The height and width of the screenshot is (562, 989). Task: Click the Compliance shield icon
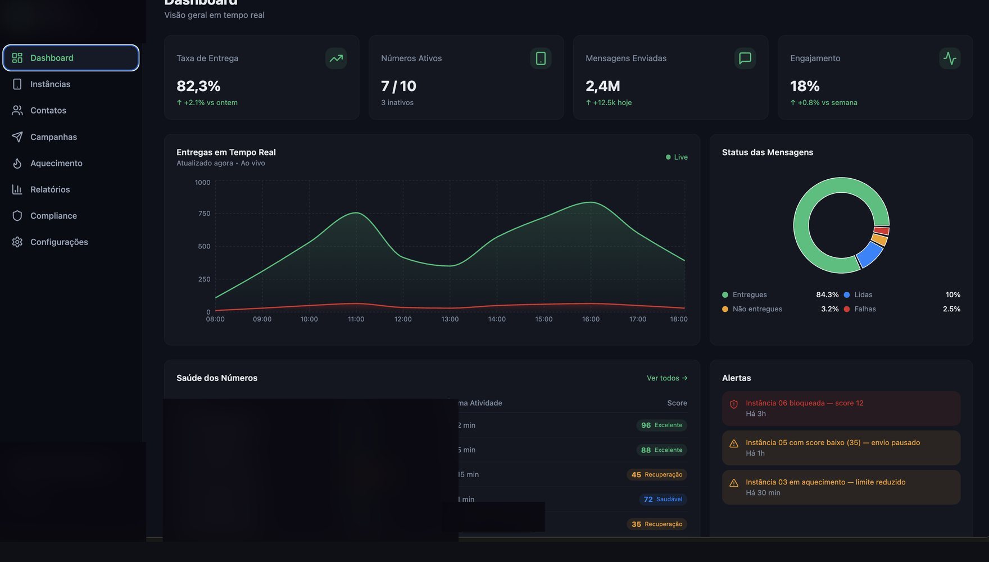pyautogui.click(x=17, y=216)
